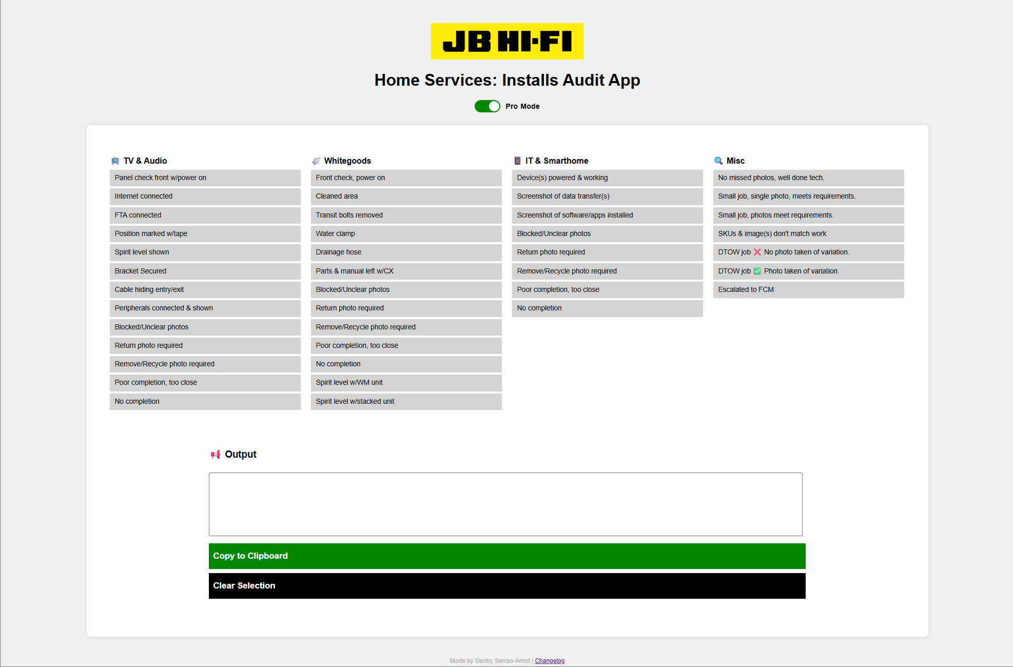
Task: Select Cable hiding entry/exit
Action: [x=205, y=290]
